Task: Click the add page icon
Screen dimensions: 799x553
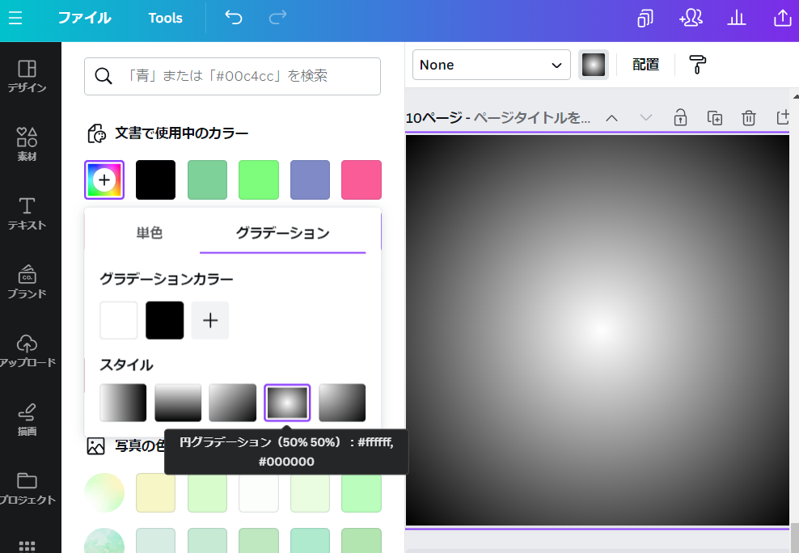Action: (783, 118)
